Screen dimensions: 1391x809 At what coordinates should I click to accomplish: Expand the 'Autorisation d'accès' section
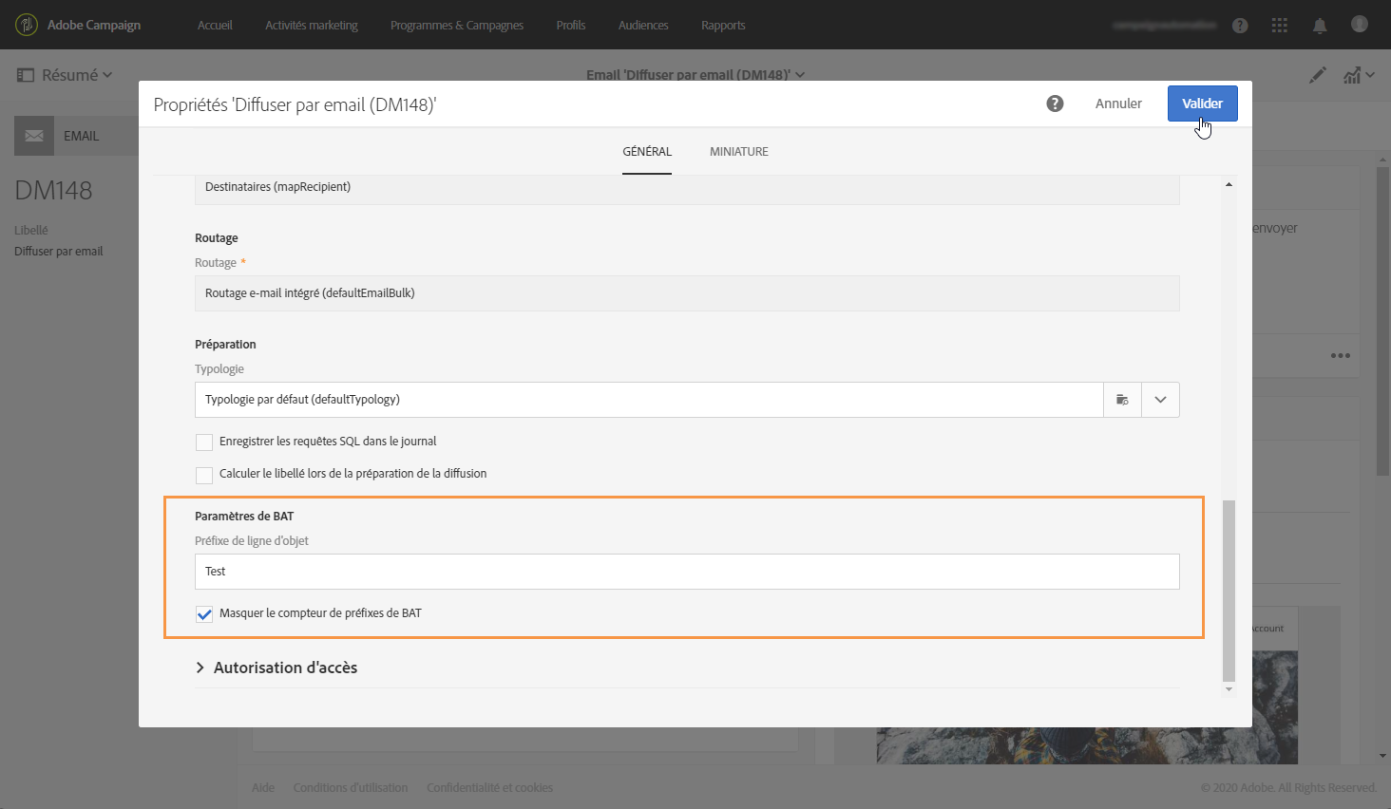click(x=276, y=668)
